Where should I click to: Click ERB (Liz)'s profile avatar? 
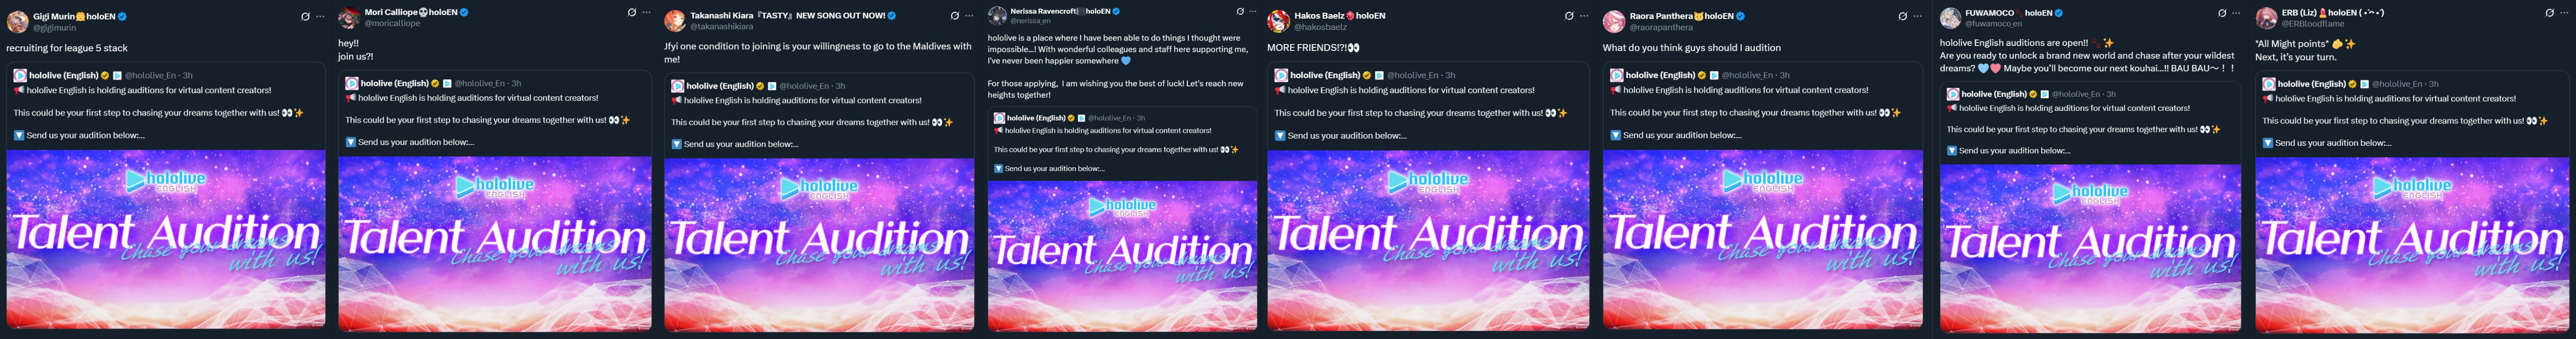(x=2266, y=18)
